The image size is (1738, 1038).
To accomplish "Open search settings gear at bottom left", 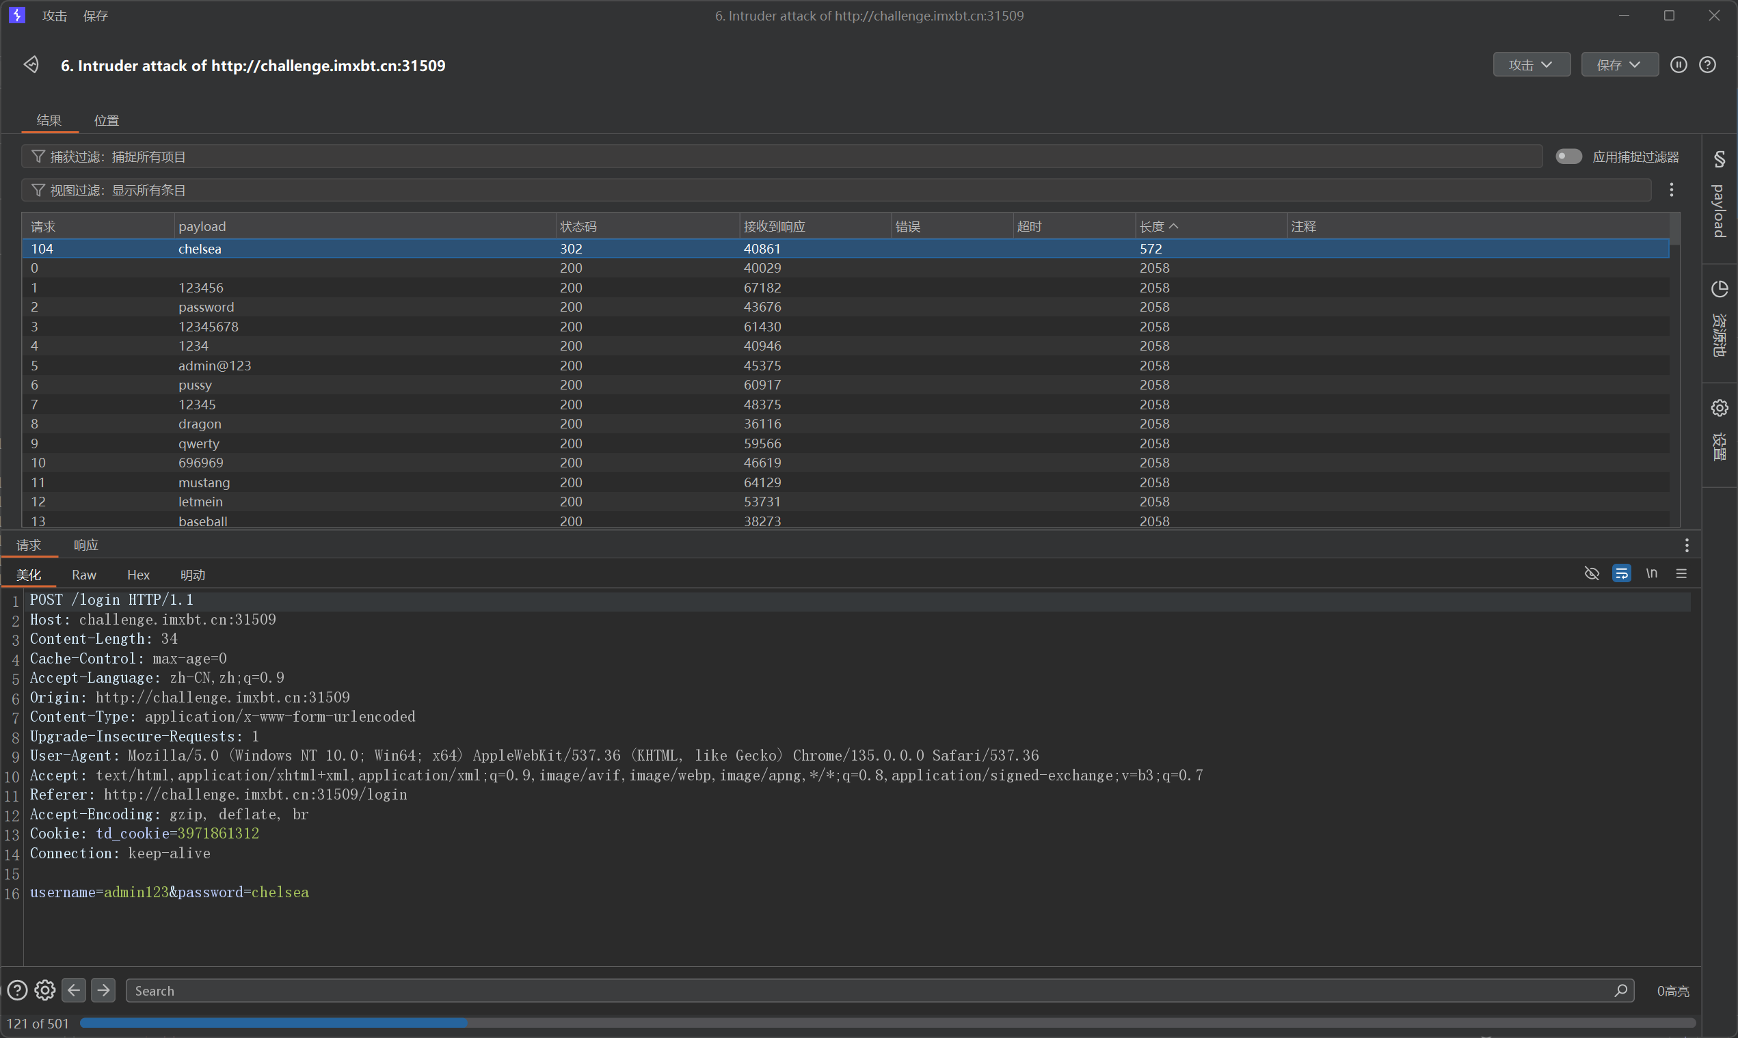I will 44,990.
